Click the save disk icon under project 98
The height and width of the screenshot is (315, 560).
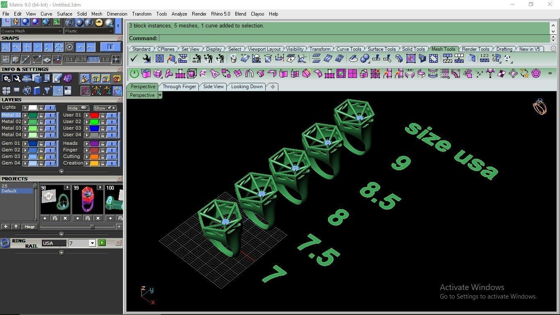point(55,218)
